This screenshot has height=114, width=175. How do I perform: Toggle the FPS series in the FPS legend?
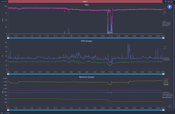click(164, 21)
